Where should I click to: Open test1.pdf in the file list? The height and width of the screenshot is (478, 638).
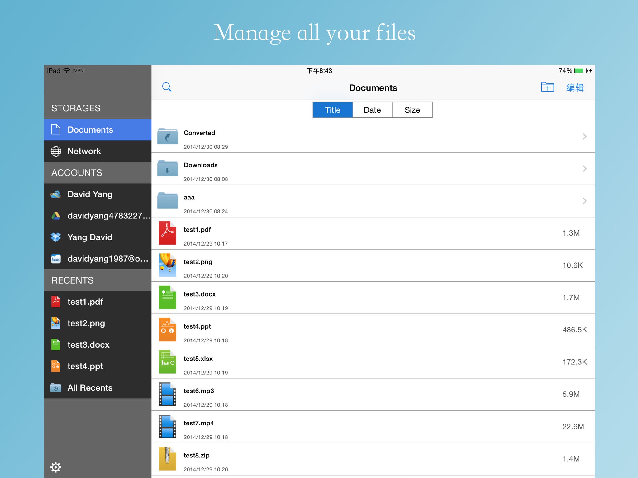point(197,230)
